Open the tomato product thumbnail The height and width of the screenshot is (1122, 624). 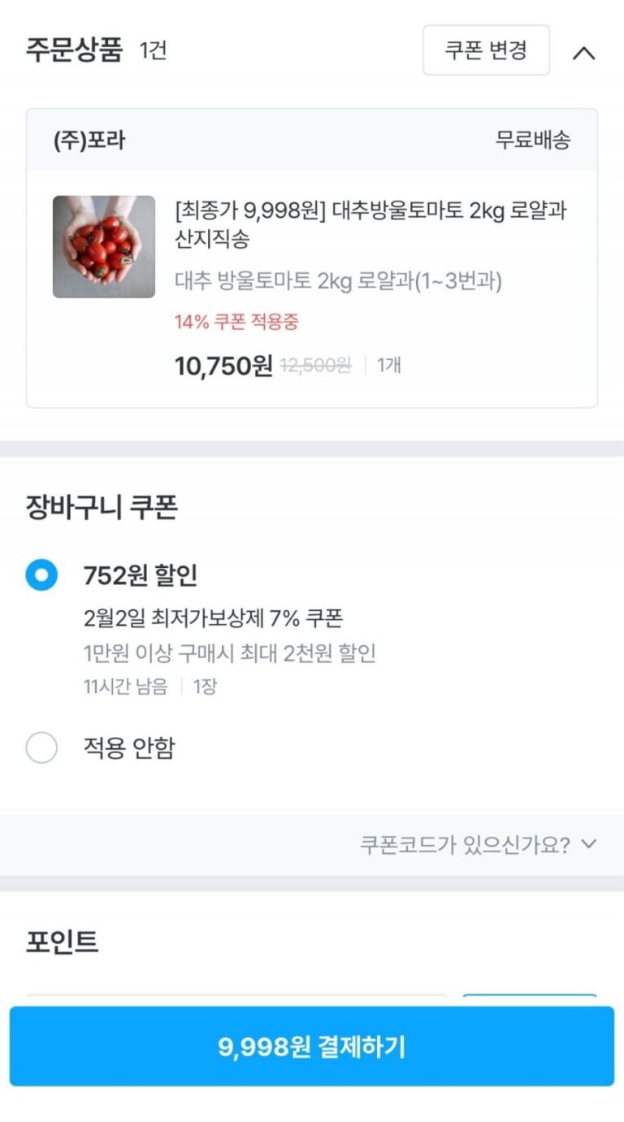pyautogui.click(x=104, y=246)
